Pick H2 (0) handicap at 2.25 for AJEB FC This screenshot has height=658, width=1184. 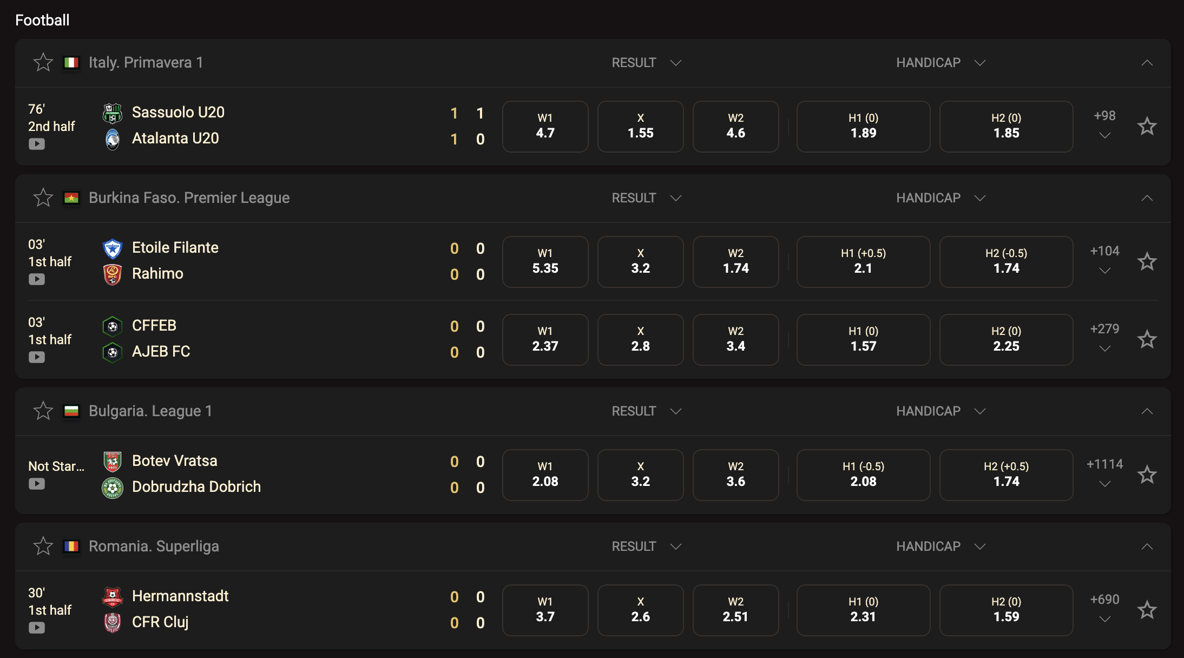[x=1006, y=340]
